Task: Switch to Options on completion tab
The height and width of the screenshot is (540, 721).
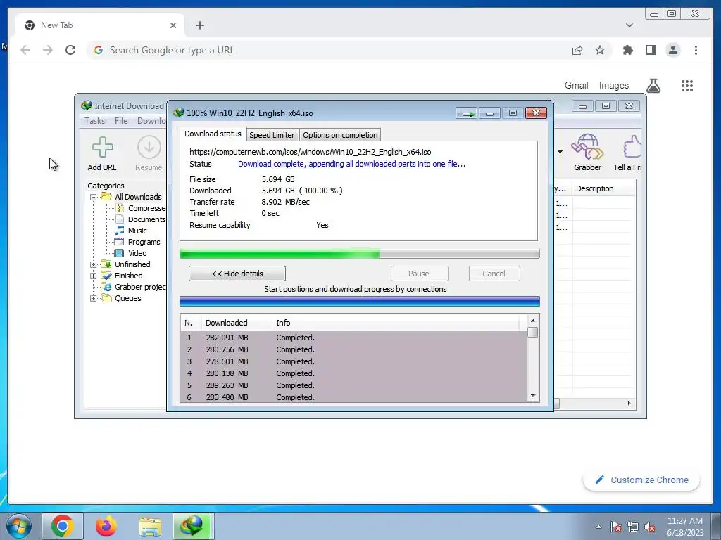Action: (340, 135)
